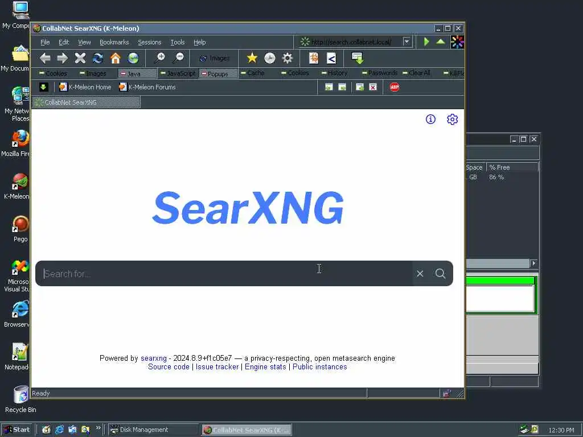The image size is (583, 437).
Task: Open the Help menu
Action: click(200, 42)
